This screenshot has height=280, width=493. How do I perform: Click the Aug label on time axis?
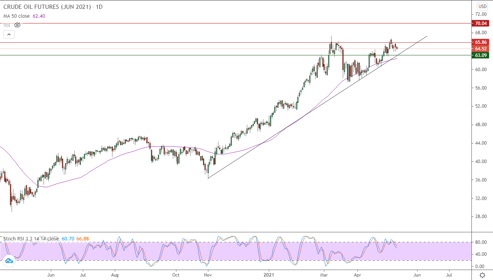click(114, 275)
